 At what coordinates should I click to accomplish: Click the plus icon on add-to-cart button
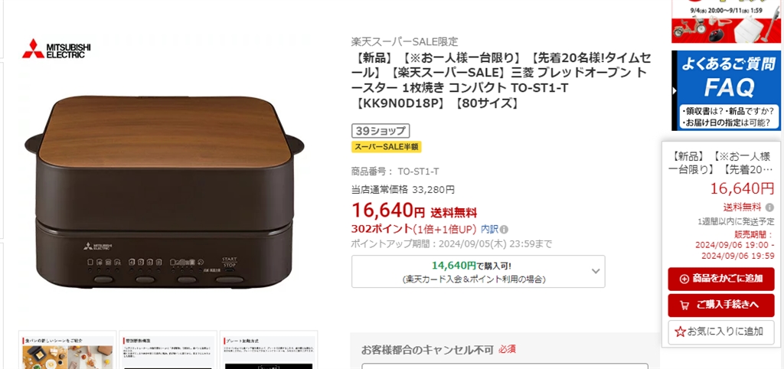[x=684, y=279]
